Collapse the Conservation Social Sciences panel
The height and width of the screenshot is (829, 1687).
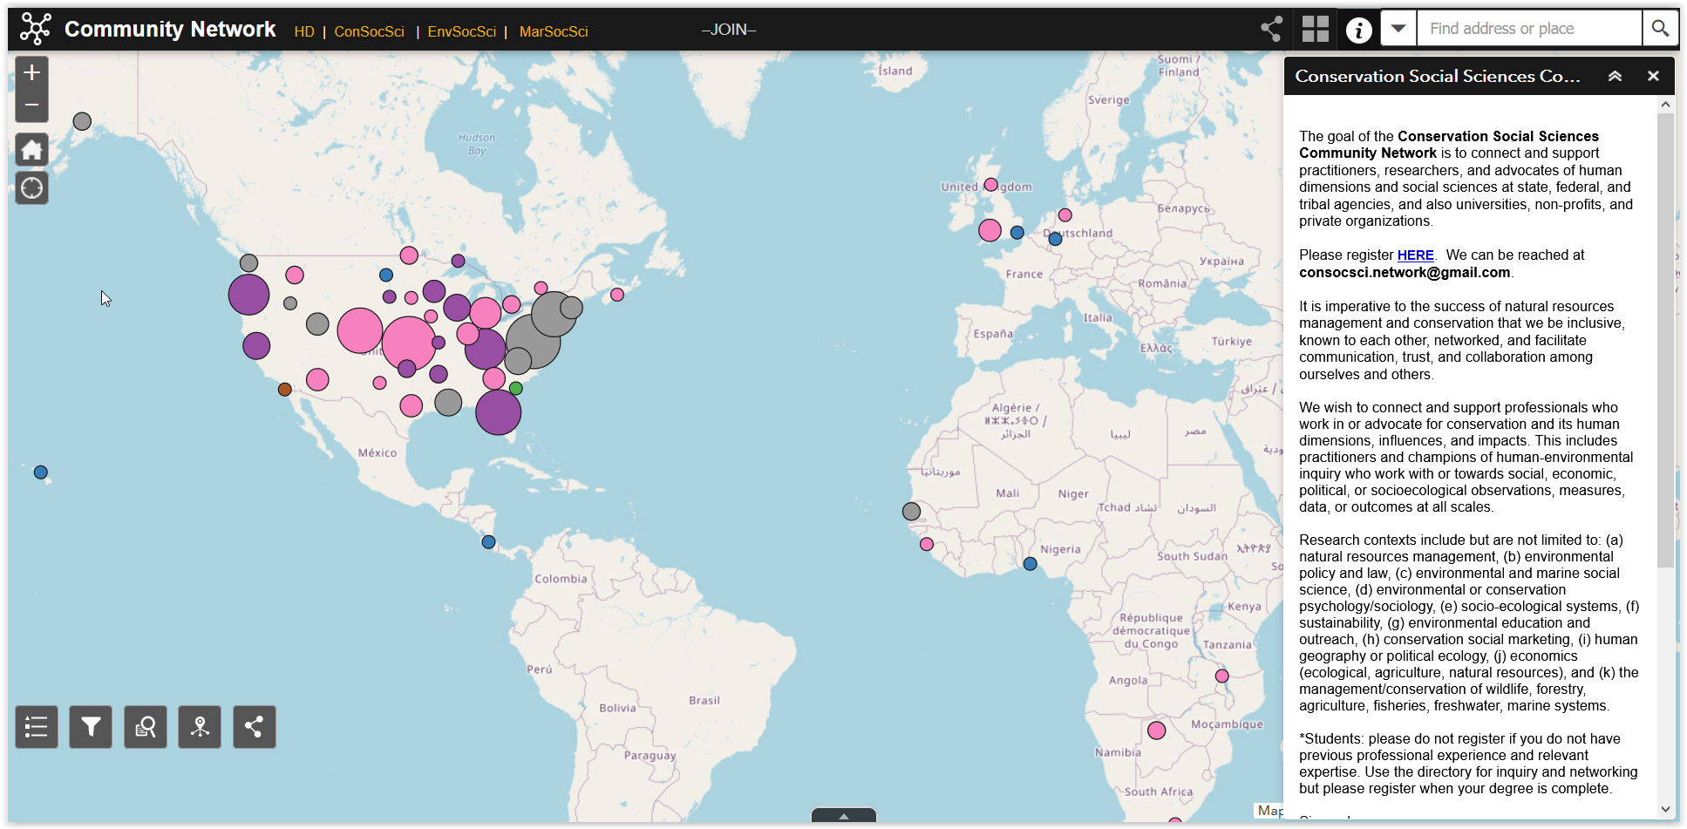point(1615,77)
